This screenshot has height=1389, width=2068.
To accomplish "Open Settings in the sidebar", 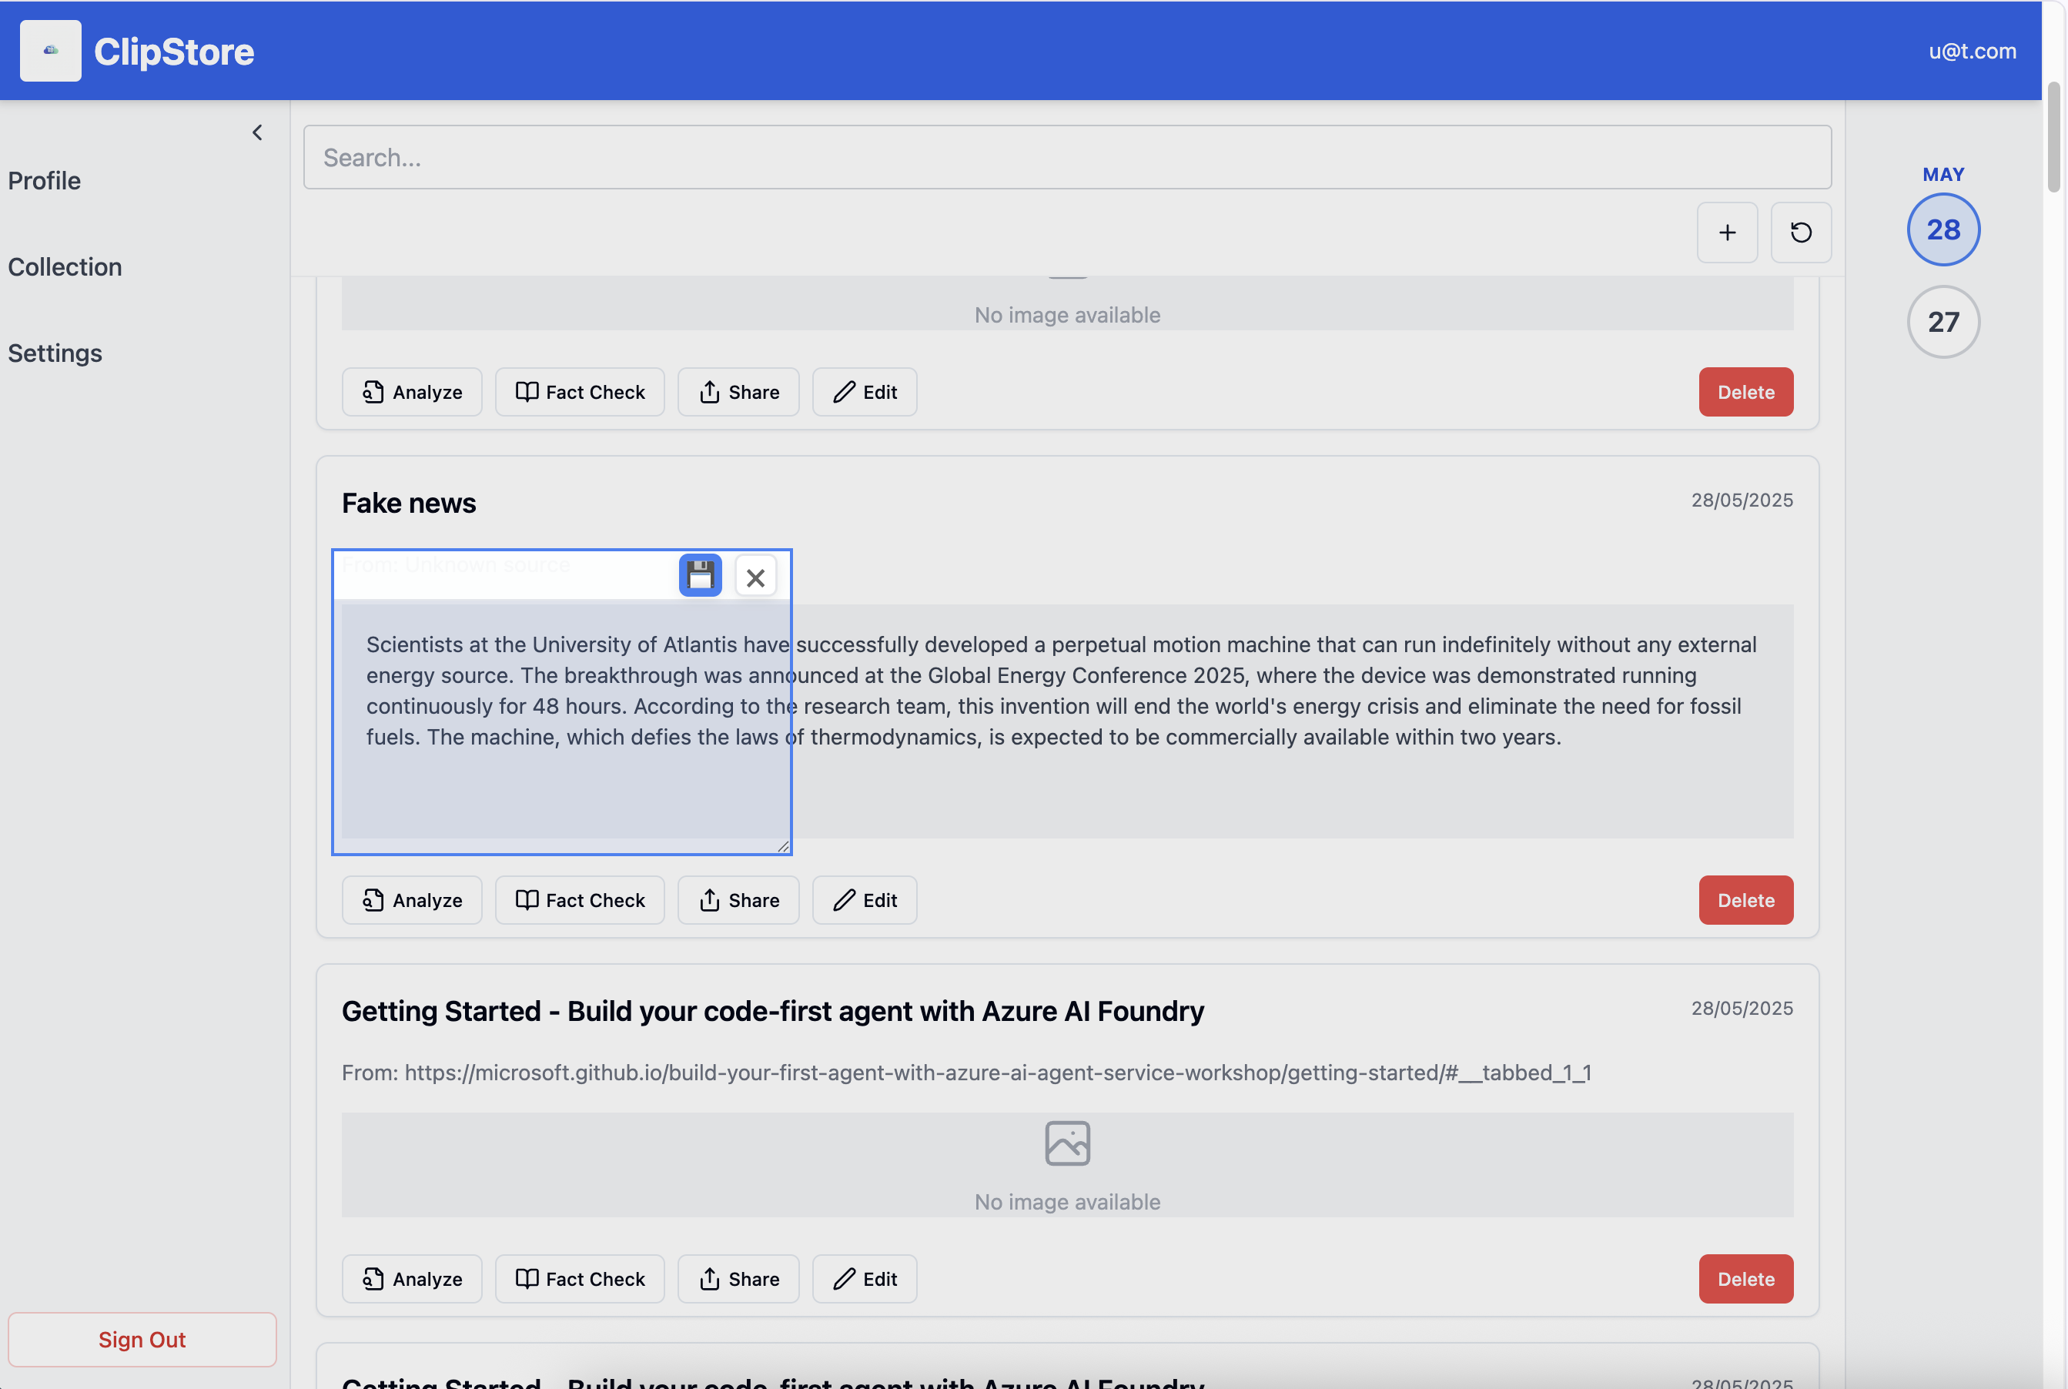I will click(55, 353).
